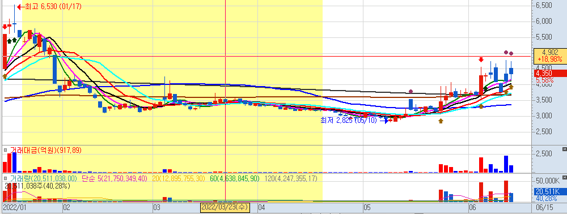Click the 2022/03/23(수) crosshair date label

click(x=225, y=208)
